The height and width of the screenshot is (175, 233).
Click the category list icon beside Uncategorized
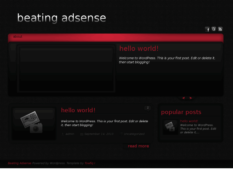[121, 134]
